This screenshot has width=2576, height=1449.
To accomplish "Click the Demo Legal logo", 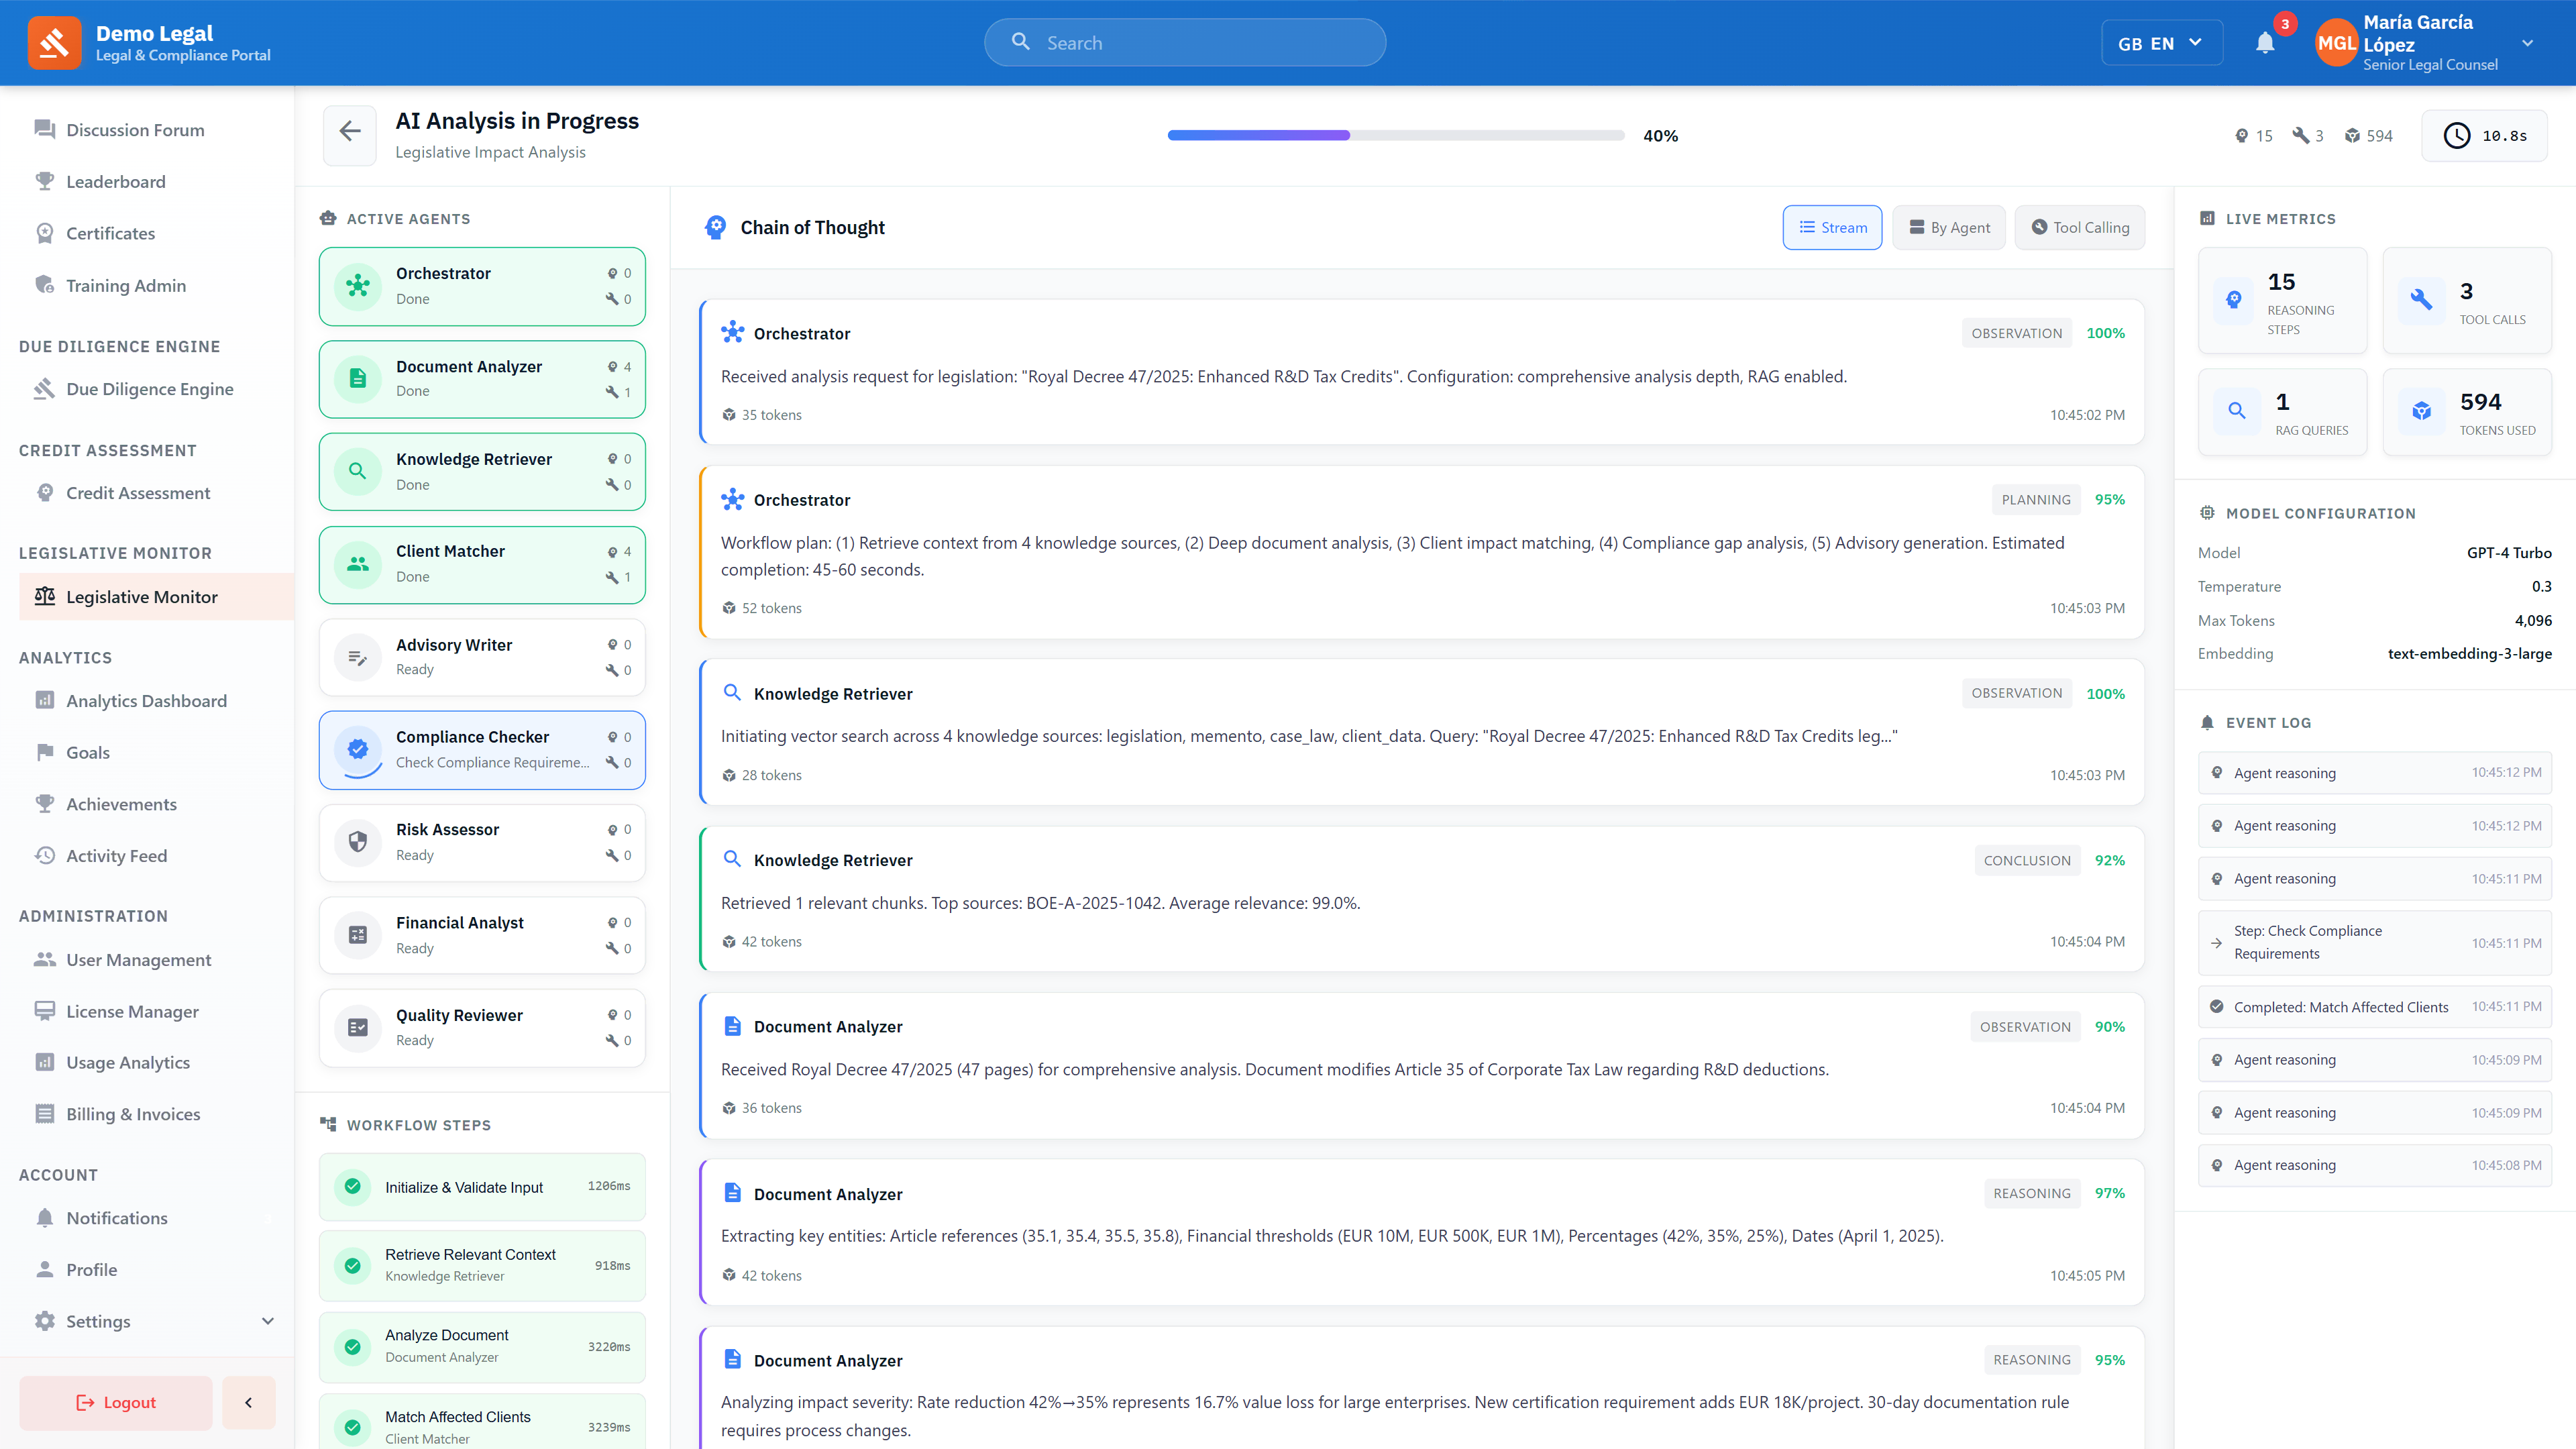I will point(55,42).
